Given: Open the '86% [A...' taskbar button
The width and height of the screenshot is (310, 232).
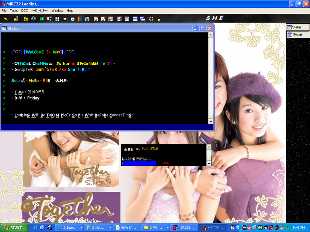Looking at the screenshot, I should 126,227.
